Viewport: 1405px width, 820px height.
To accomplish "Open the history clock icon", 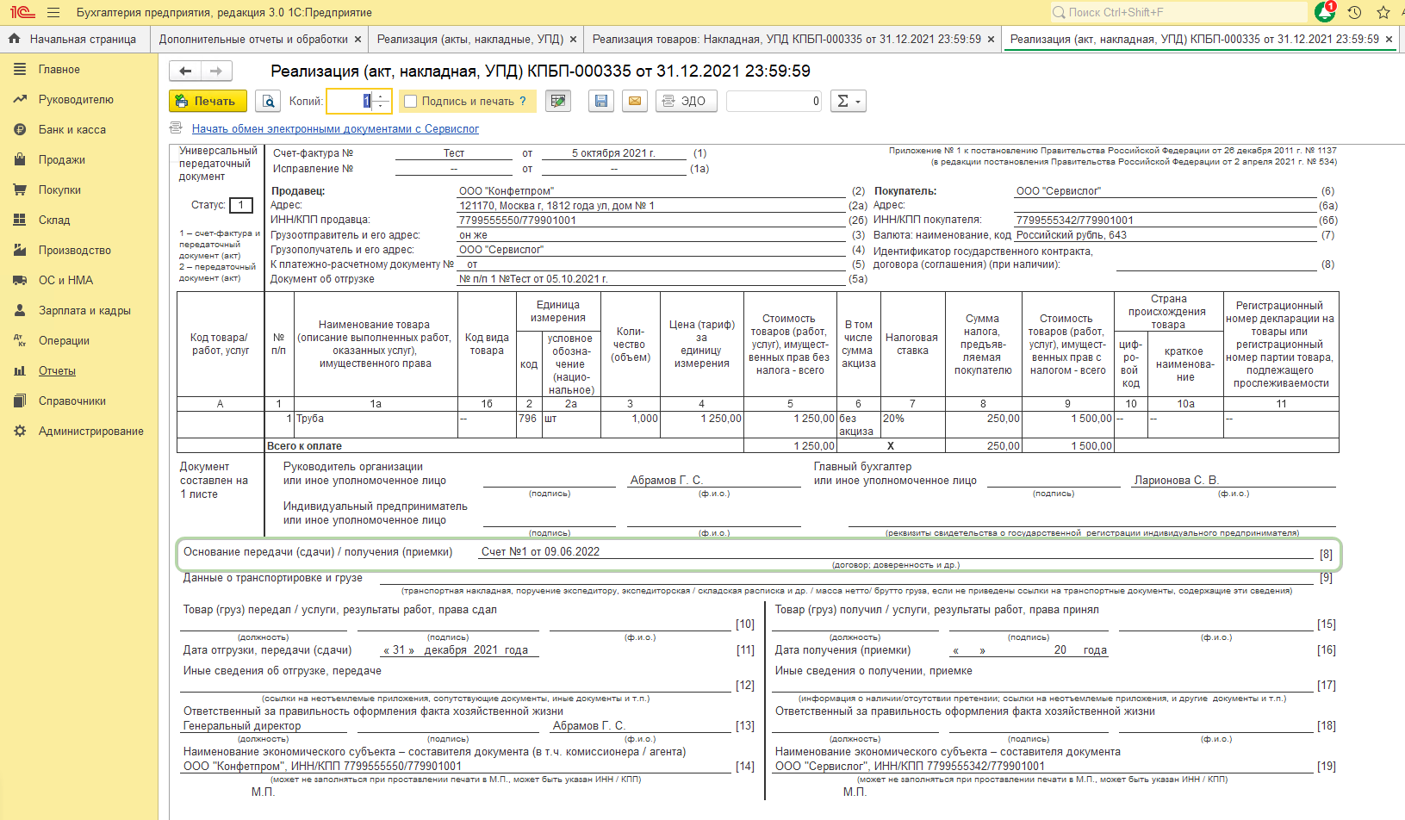I will 1354,12.
